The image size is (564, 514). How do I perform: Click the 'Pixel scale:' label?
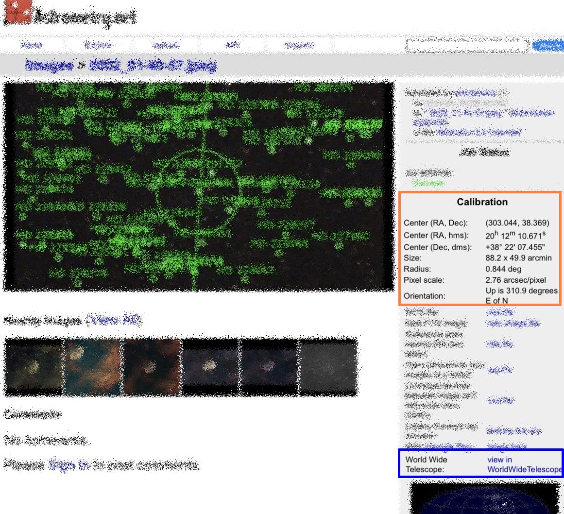point(424,280)
